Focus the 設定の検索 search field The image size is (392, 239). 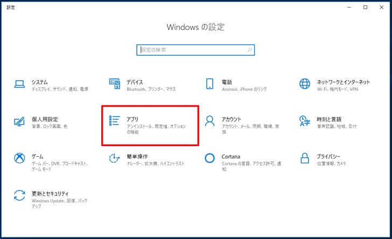[x=195, y=50]
